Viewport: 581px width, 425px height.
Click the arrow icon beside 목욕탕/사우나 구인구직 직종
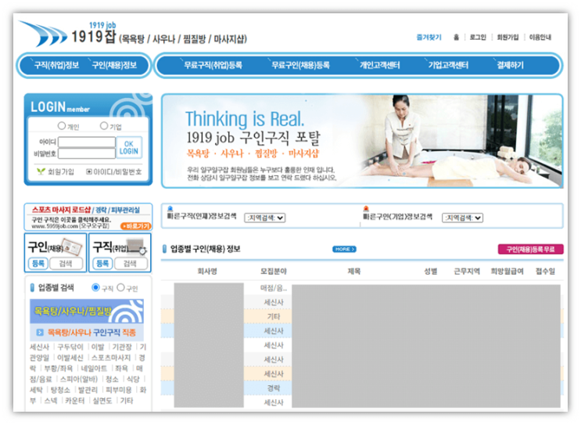pyautogui.click(x=40, y=333)
